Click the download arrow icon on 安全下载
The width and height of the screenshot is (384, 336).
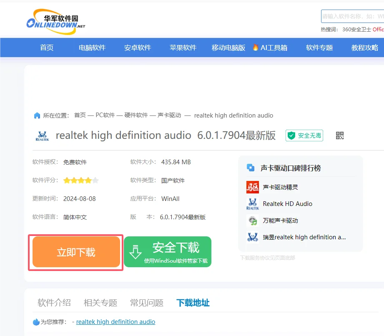135,252
